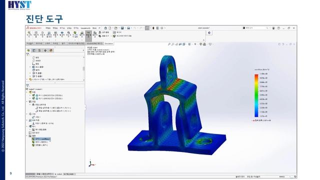
Task: Open the Simulation menu in menu bar
Action: (x=85, y=28)
